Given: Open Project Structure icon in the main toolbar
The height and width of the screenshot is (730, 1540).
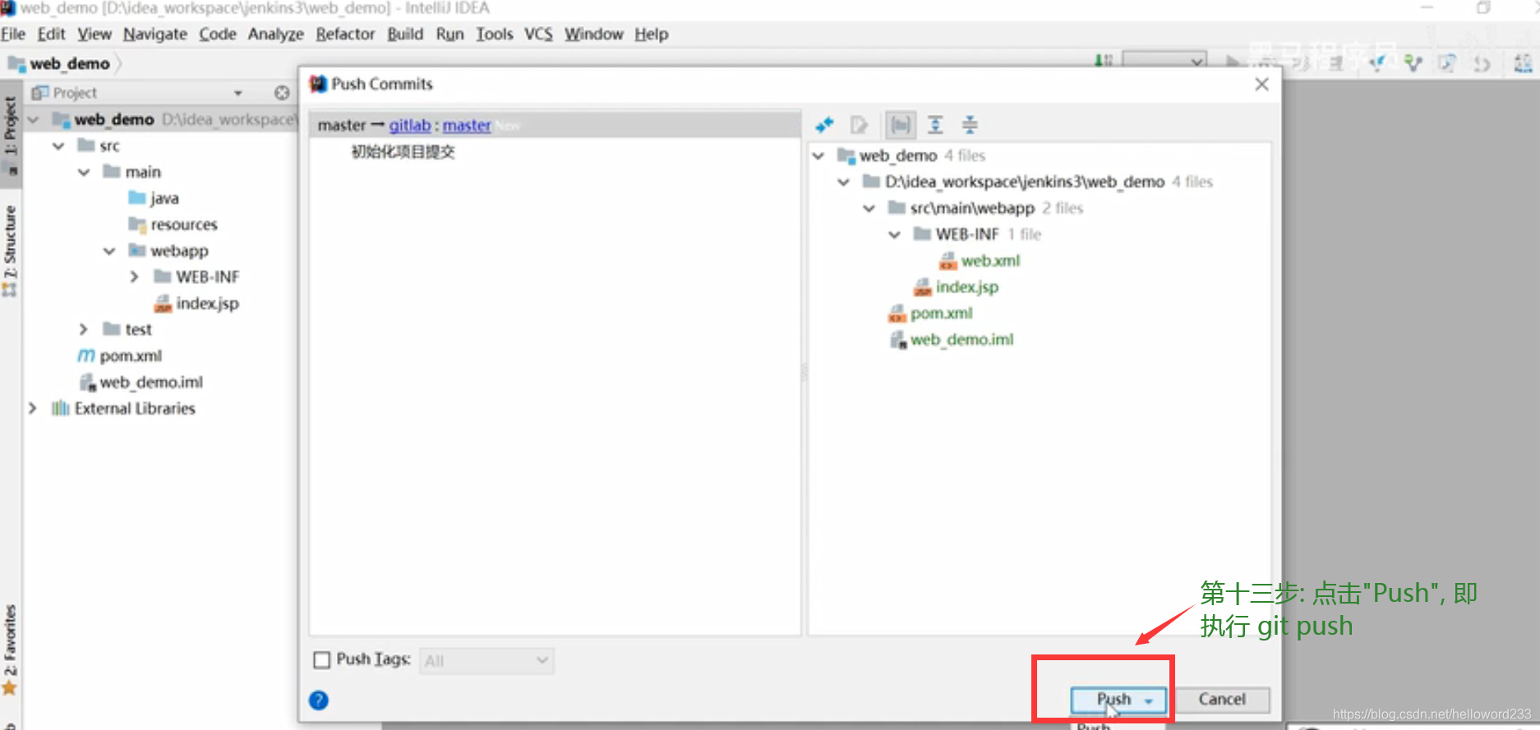Looking at the screenshot, I should 1522,62.
